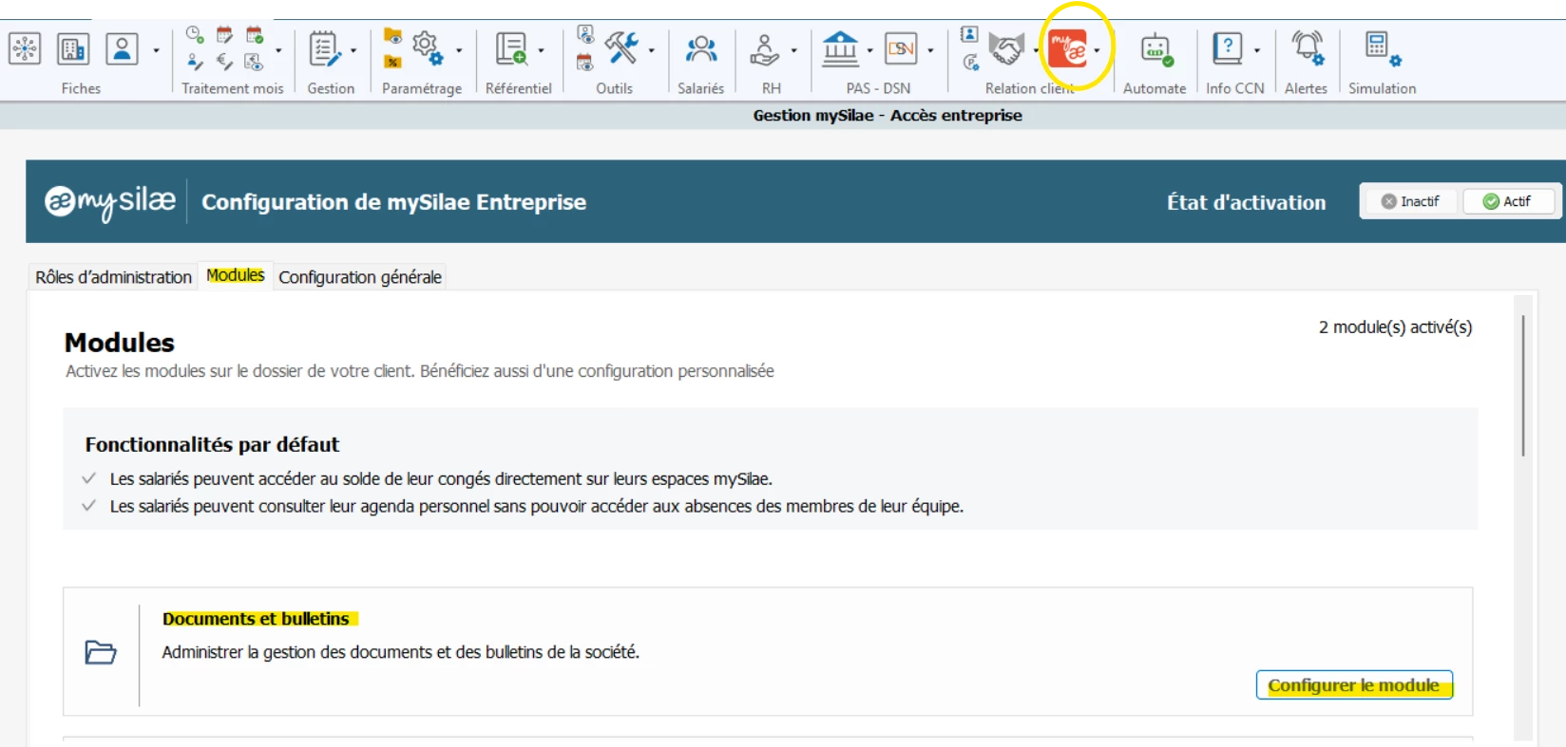Click the handshake icon in Relation client
This screenshot has width=1566, height=747.
click(x=1006, y=48)
